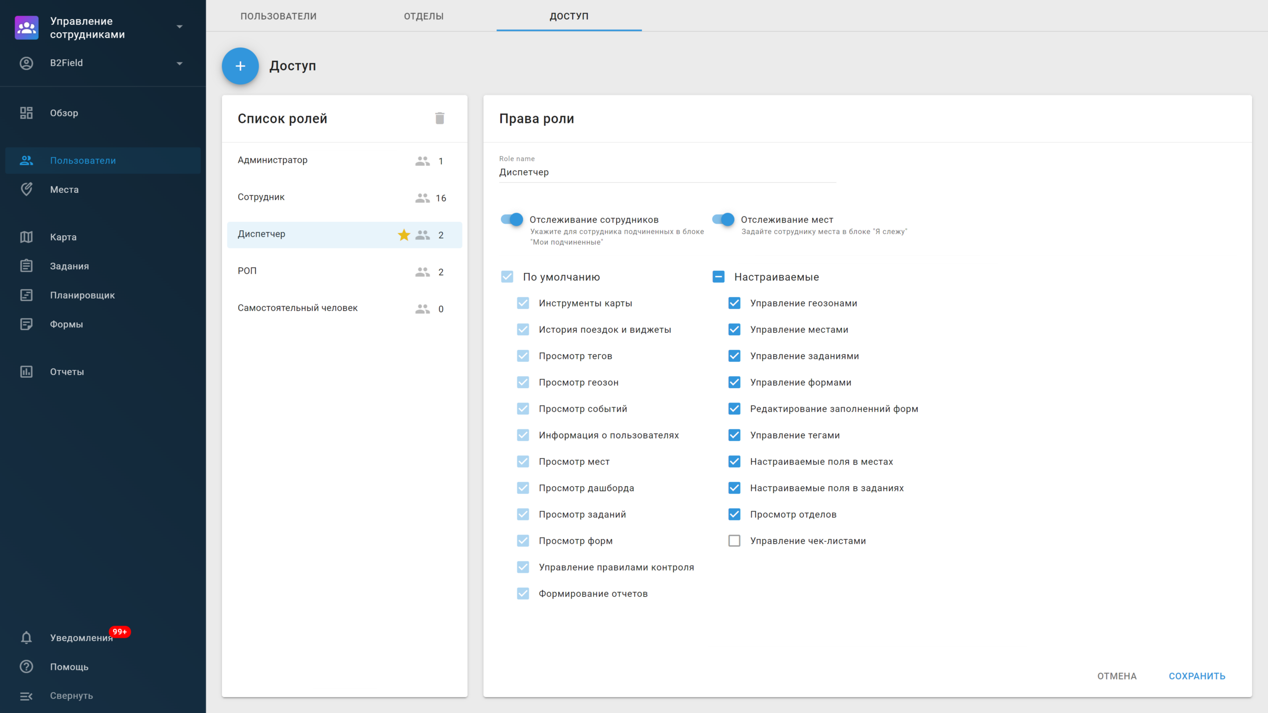This screenshot has height=713, width=1268.
Task: Open the Места location icon
Action: [x=26, y=189]
